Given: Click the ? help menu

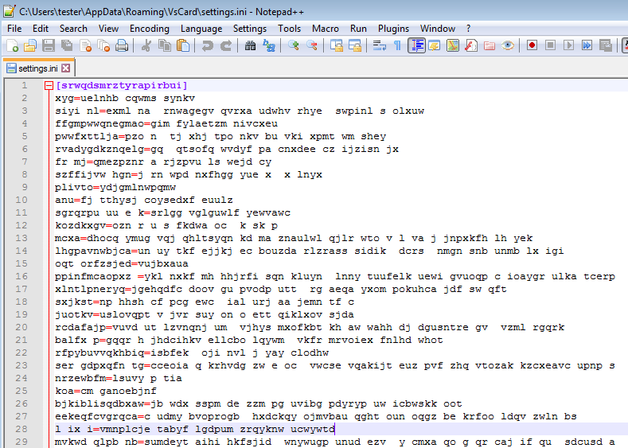Looking at the screenshot, I should [469, 28].
